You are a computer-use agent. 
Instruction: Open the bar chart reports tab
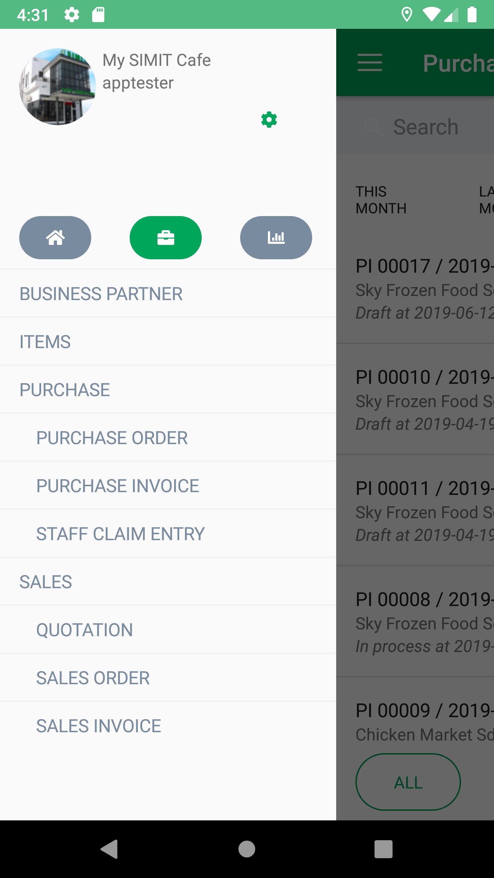click(x=276, y=237)
